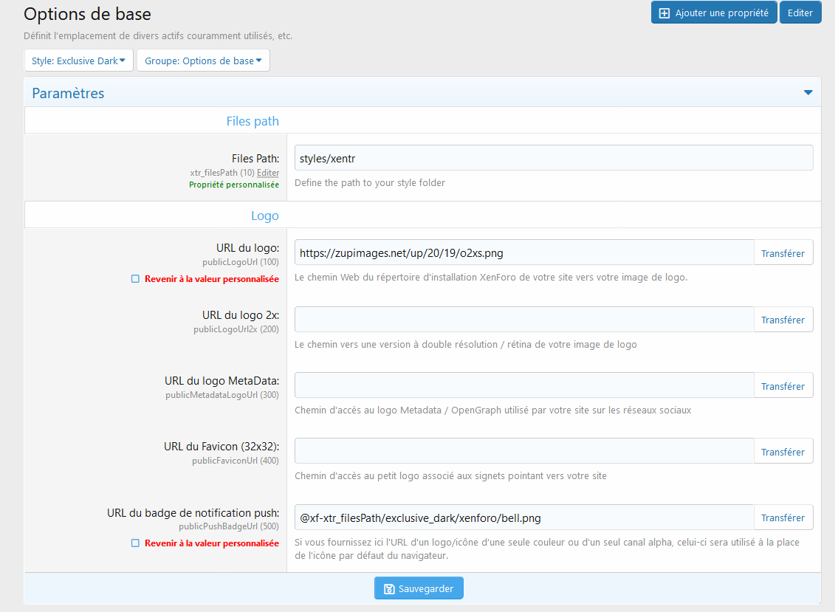Image resolution: width=835 pixels, height=612 pixels.
Task: Click the Files Path input field
Action: pyautogui.click(x=554, y=158)
